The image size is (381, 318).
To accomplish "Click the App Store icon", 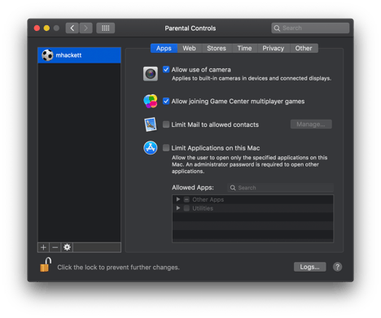I will pos(151,148).
